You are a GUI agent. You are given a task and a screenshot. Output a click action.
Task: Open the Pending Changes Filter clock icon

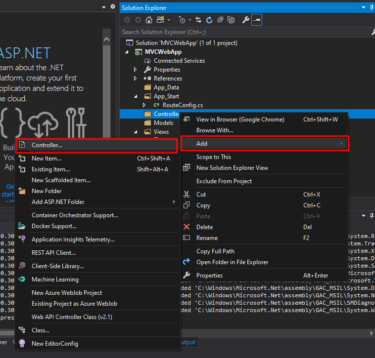(x=182, y=20)
